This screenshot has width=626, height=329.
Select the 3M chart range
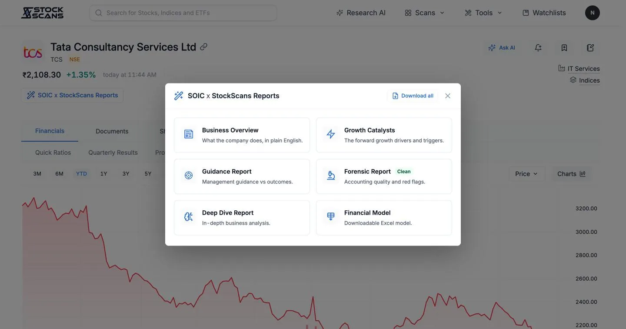click(x=37, y=174)
